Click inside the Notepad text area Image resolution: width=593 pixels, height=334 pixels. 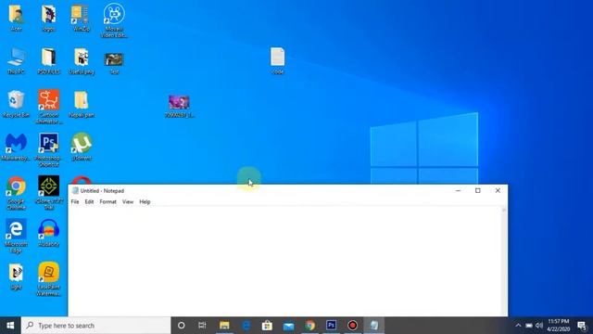tap(284, 262)
